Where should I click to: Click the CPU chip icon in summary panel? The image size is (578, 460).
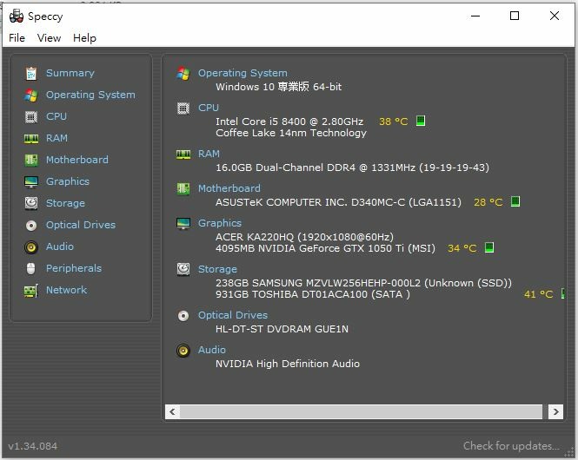click(183, 108)
